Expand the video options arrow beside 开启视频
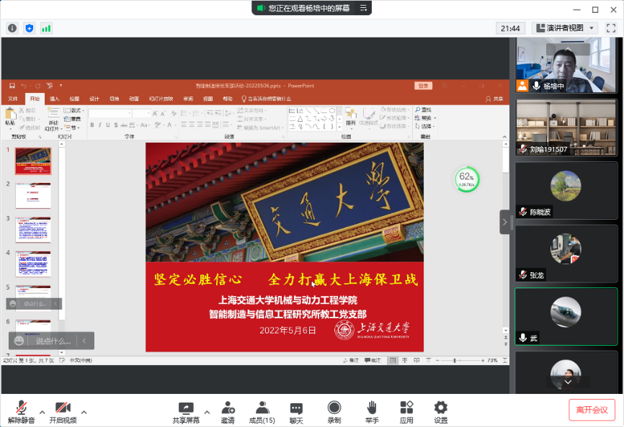Screen dimensions: 624x427 click(x=84, y=412)
